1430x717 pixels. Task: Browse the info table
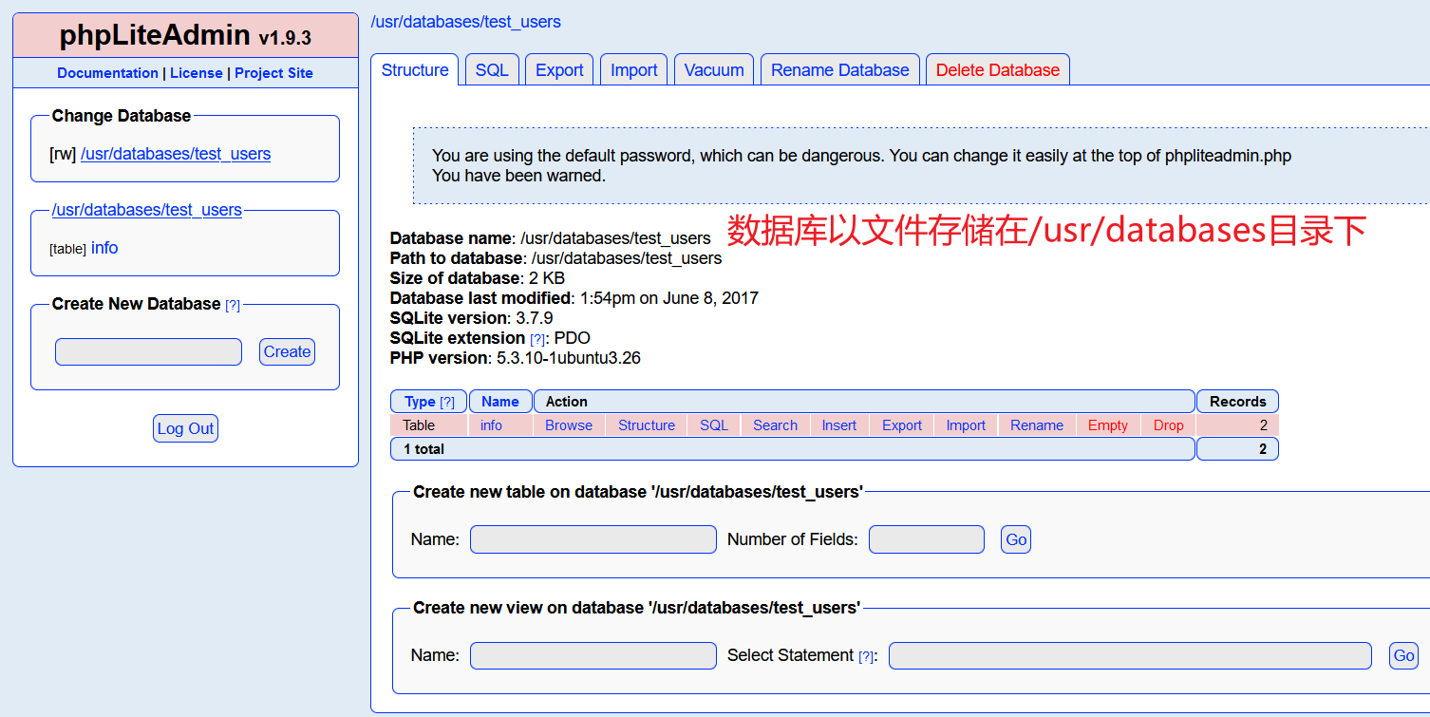point(569,425)
